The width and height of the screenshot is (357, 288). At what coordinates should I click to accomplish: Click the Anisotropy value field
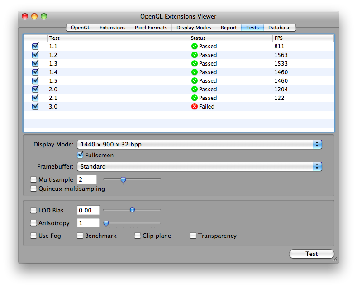point(88,223)
